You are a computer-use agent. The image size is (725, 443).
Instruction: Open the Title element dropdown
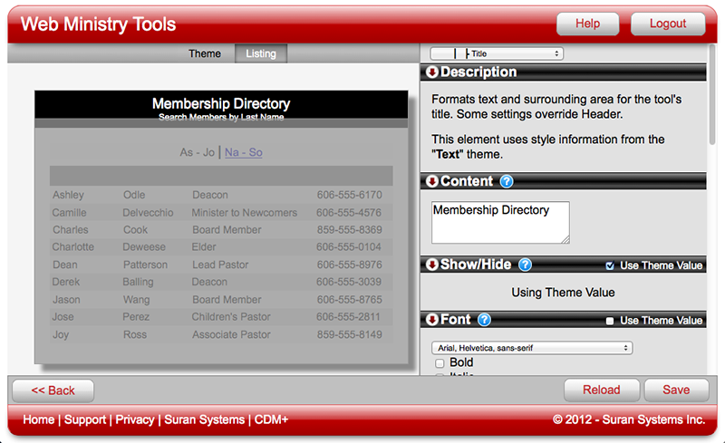click(497, 54)
